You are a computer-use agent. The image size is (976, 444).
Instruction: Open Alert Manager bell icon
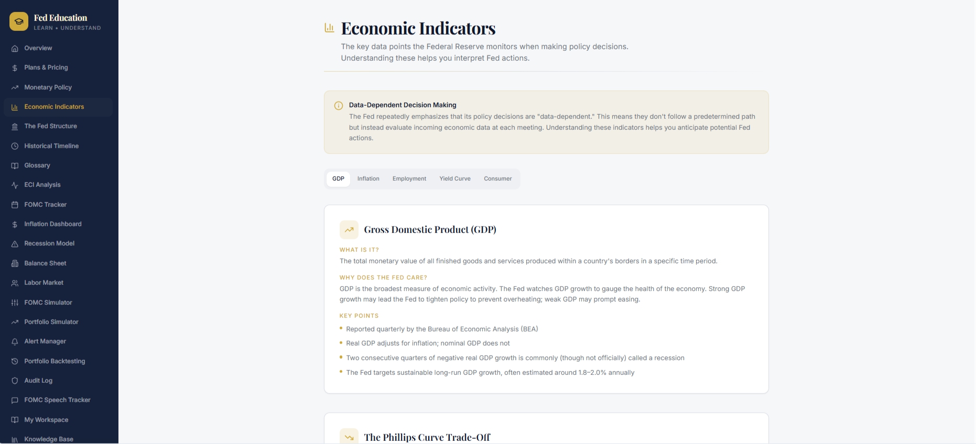pyautogui.click(x=15, y=341)
